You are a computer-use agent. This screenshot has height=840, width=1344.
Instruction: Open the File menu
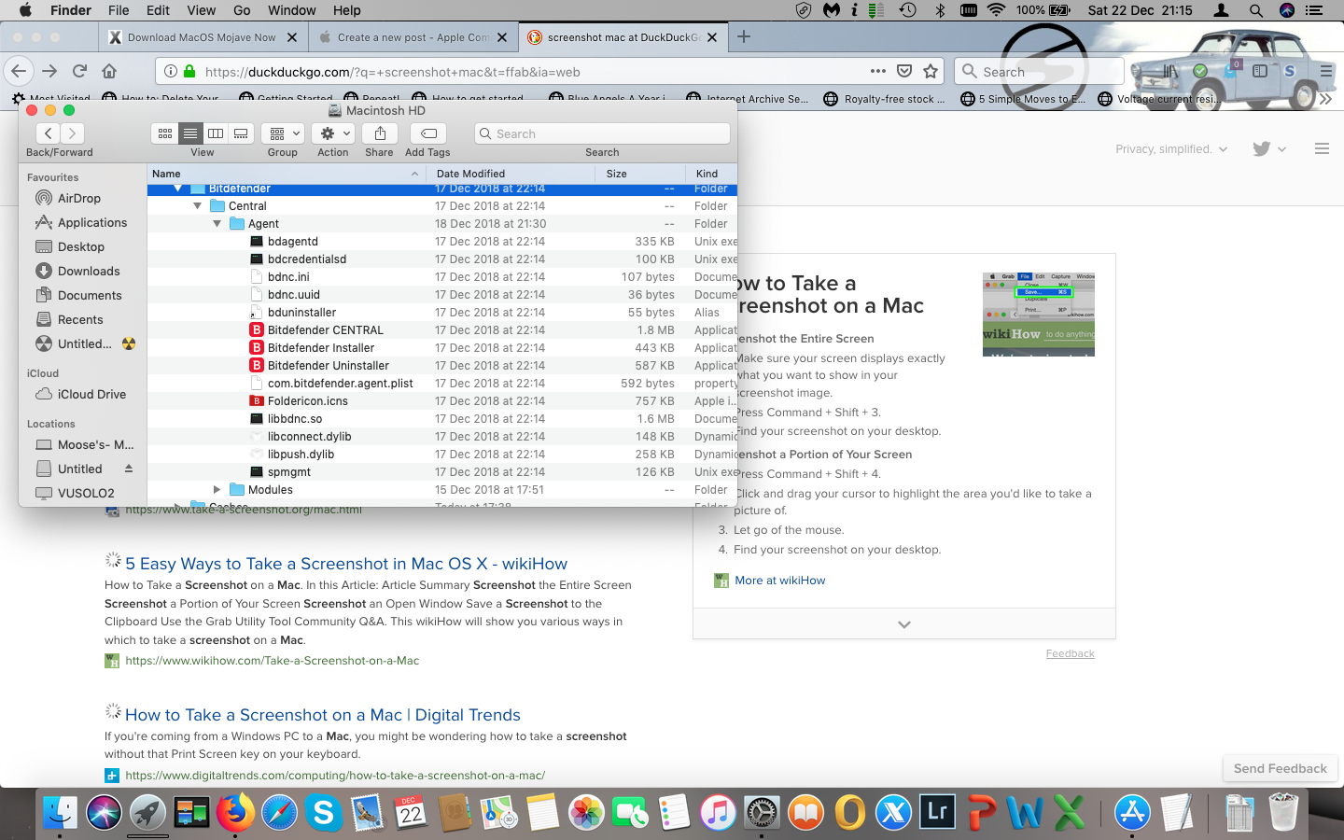(119, 10)
